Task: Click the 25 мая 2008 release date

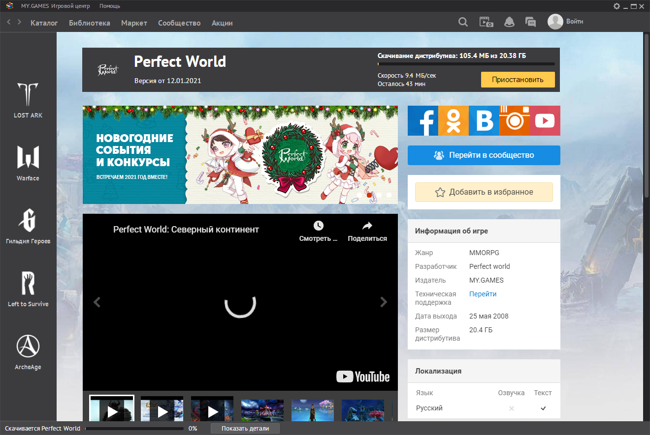Action: [x=489, y=316]
